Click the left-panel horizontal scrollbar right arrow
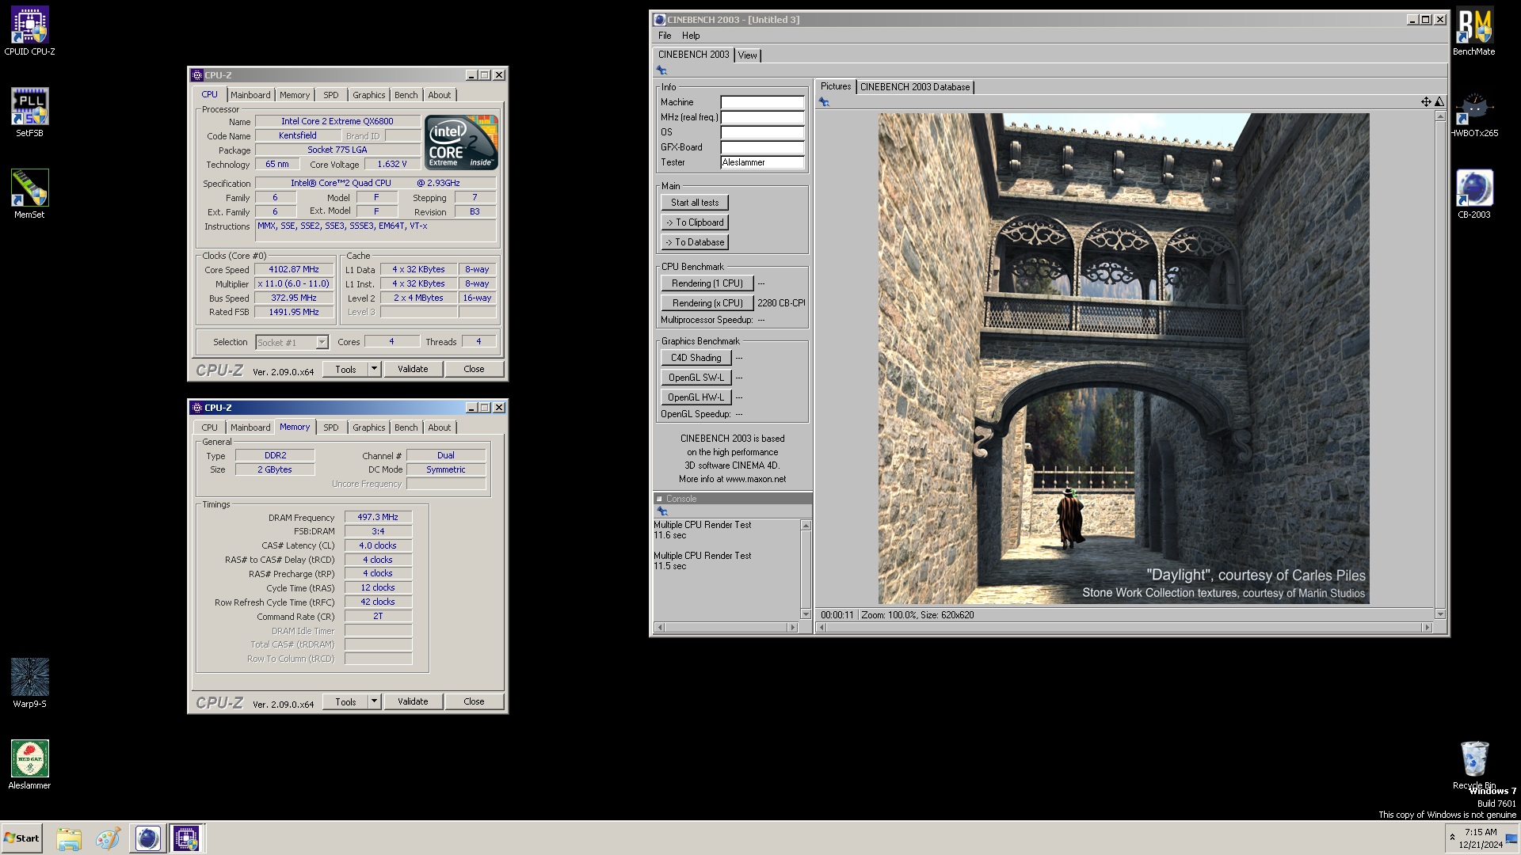 click(x=791, y=627)
